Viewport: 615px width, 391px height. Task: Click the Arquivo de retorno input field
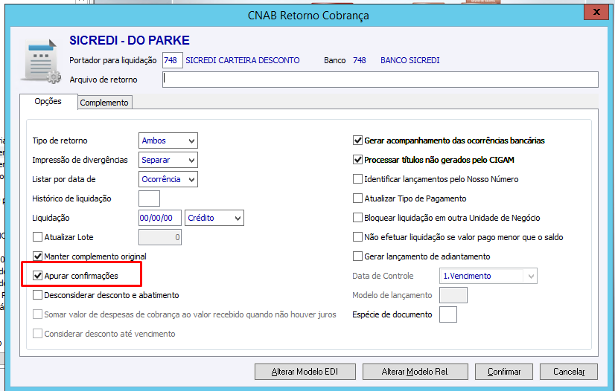click(380, 80)
